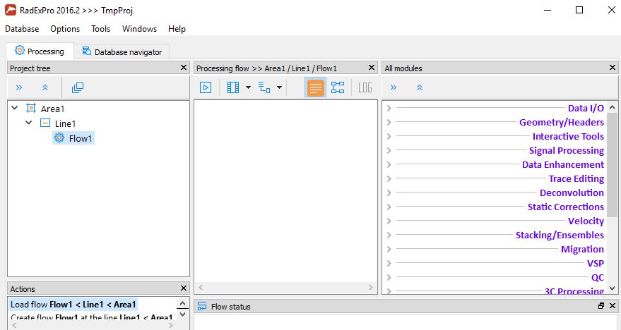Click the Deconvolution category label
This screenshot has height=330, width=621.
click(572, 193)
